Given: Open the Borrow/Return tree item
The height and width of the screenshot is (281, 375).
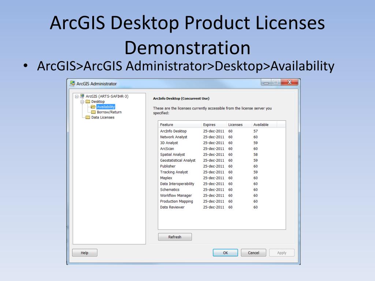Looking at the screenshot, I should point(109,112).
